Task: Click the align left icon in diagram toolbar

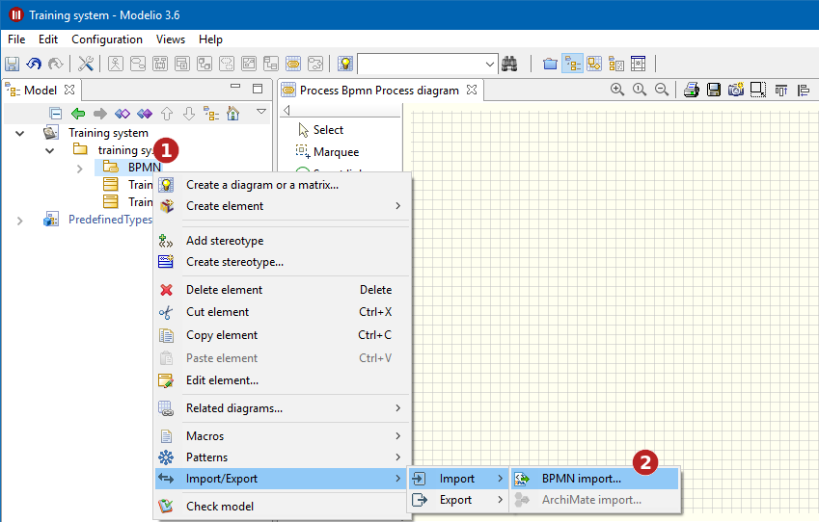Action: pyautogui.click(x=804, y=91)
